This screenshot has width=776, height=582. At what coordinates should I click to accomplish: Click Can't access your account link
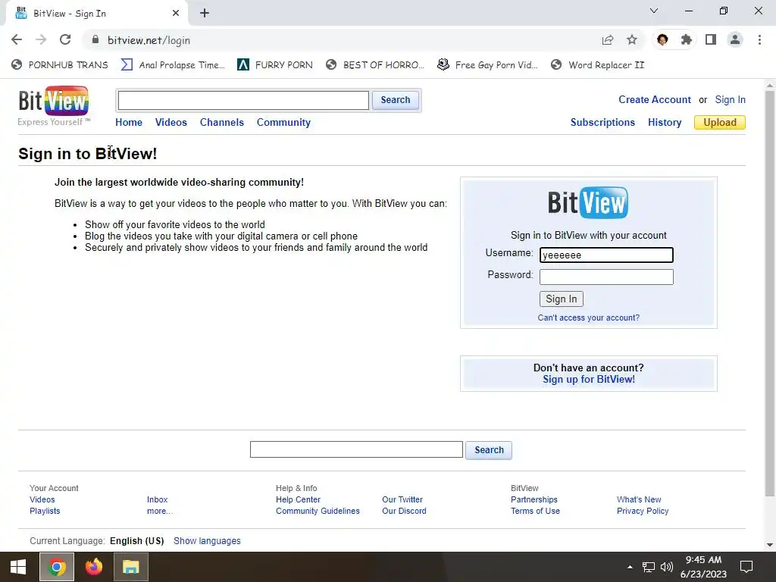point(588,318)
